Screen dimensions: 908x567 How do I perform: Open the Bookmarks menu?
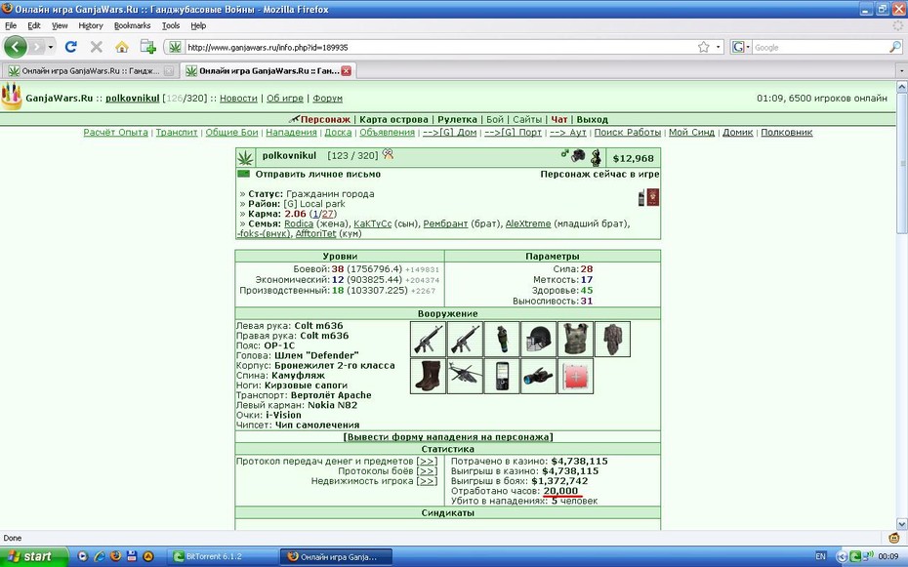(132, 25)
